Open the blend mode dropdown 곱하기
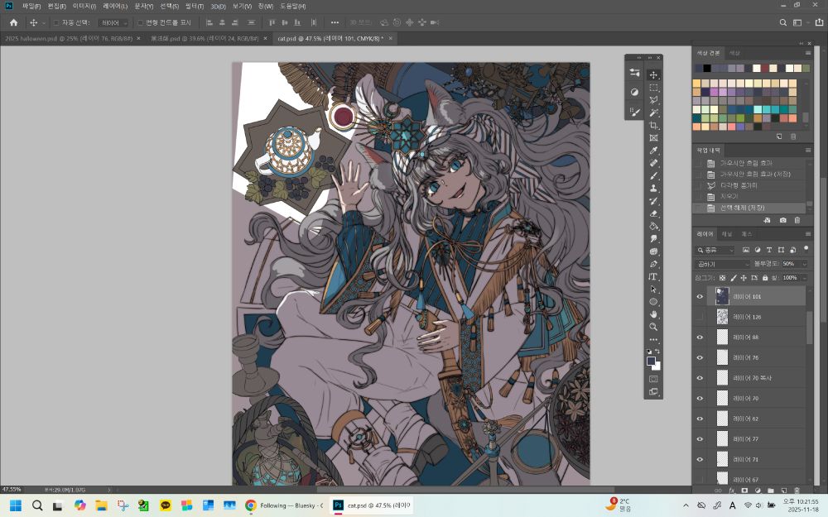The image size is (828, 517). pyautogui.click(x=722, y=264)
